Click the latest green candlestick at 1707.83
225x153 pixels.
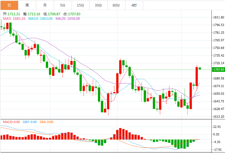point(200,68)
